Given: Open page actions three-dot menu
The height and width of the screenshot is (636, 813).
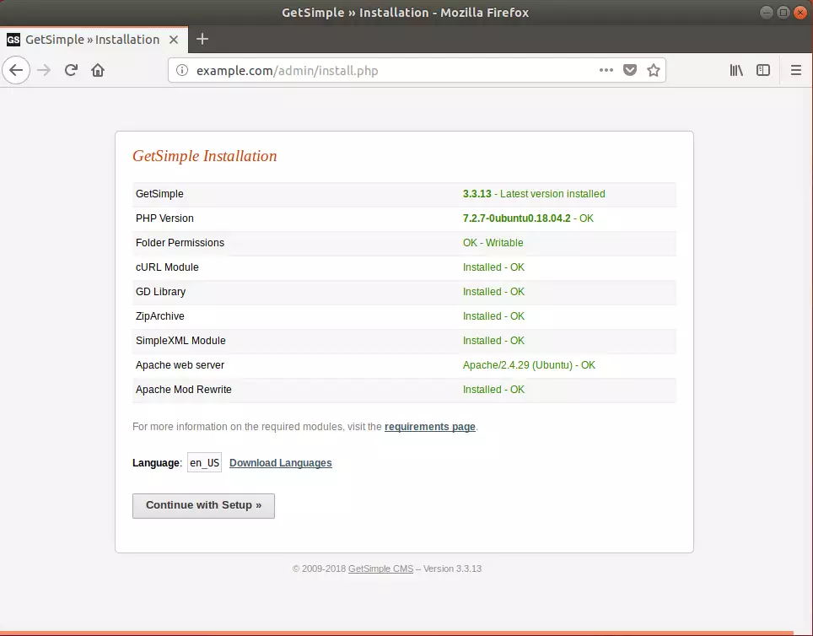Looking at the screenshot, I should point(606,70).
